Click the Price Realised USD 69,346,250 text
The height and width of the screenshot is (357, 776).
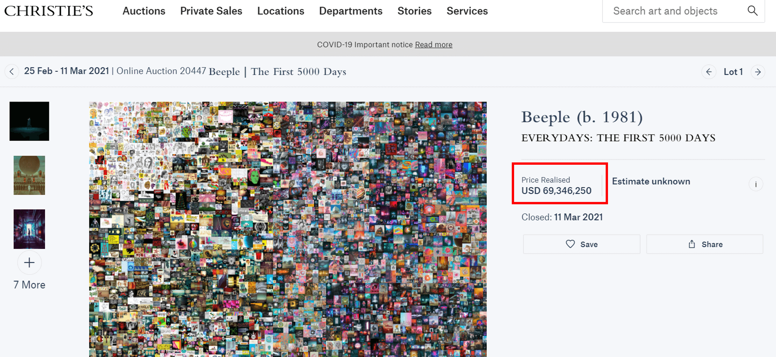click(556, 185)
